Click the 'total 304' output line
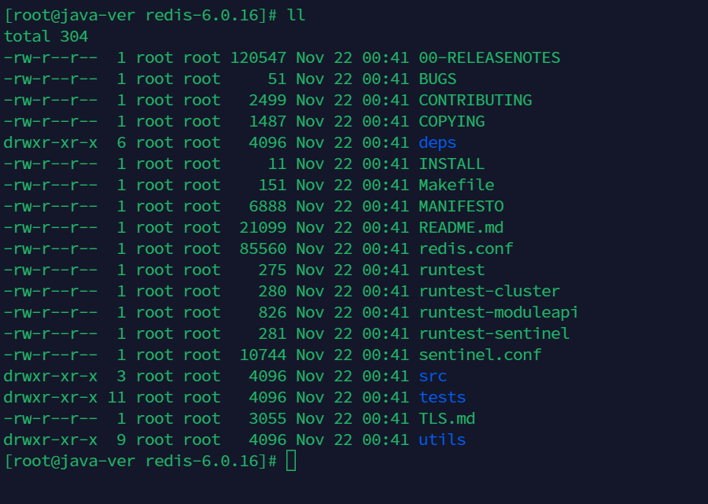 [x=46, y=36]
